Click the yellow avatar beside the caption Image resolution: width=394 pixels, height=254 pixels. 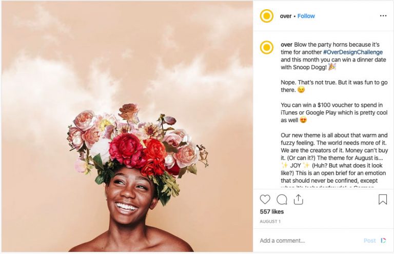(267, 48)
